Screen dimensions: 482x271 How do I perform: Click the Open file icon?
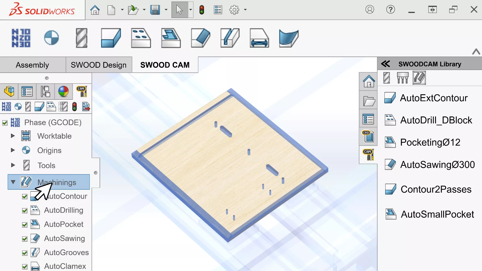tap(133, 10)
